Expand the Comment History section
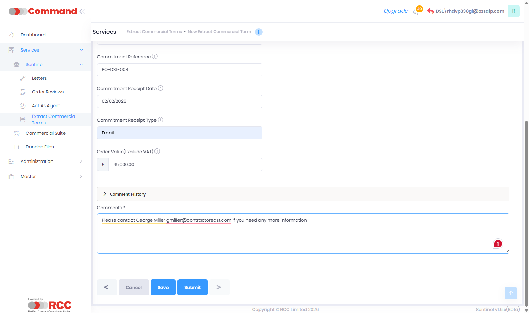The width and height of the screenshot is (529, 313). pos(303,194)
